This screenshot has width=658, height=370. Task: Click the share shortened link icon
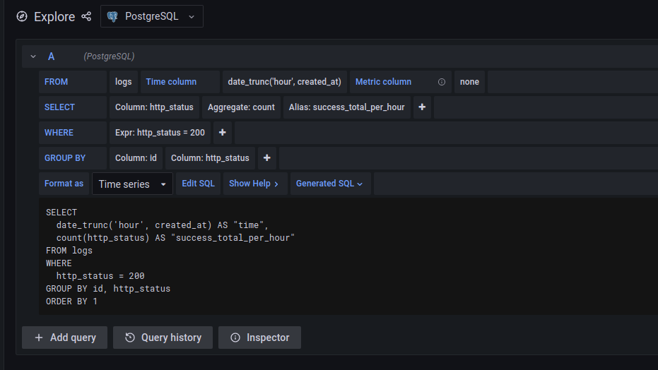pos(86,16)
